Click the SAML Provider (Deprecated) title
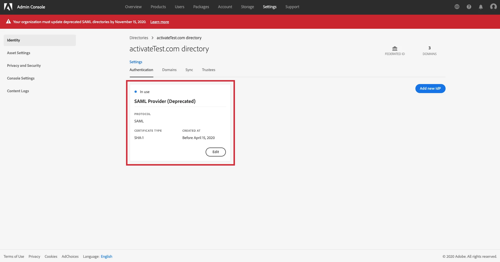The width and height of the screenshot is (500, 262). click(x=165, y=101)
